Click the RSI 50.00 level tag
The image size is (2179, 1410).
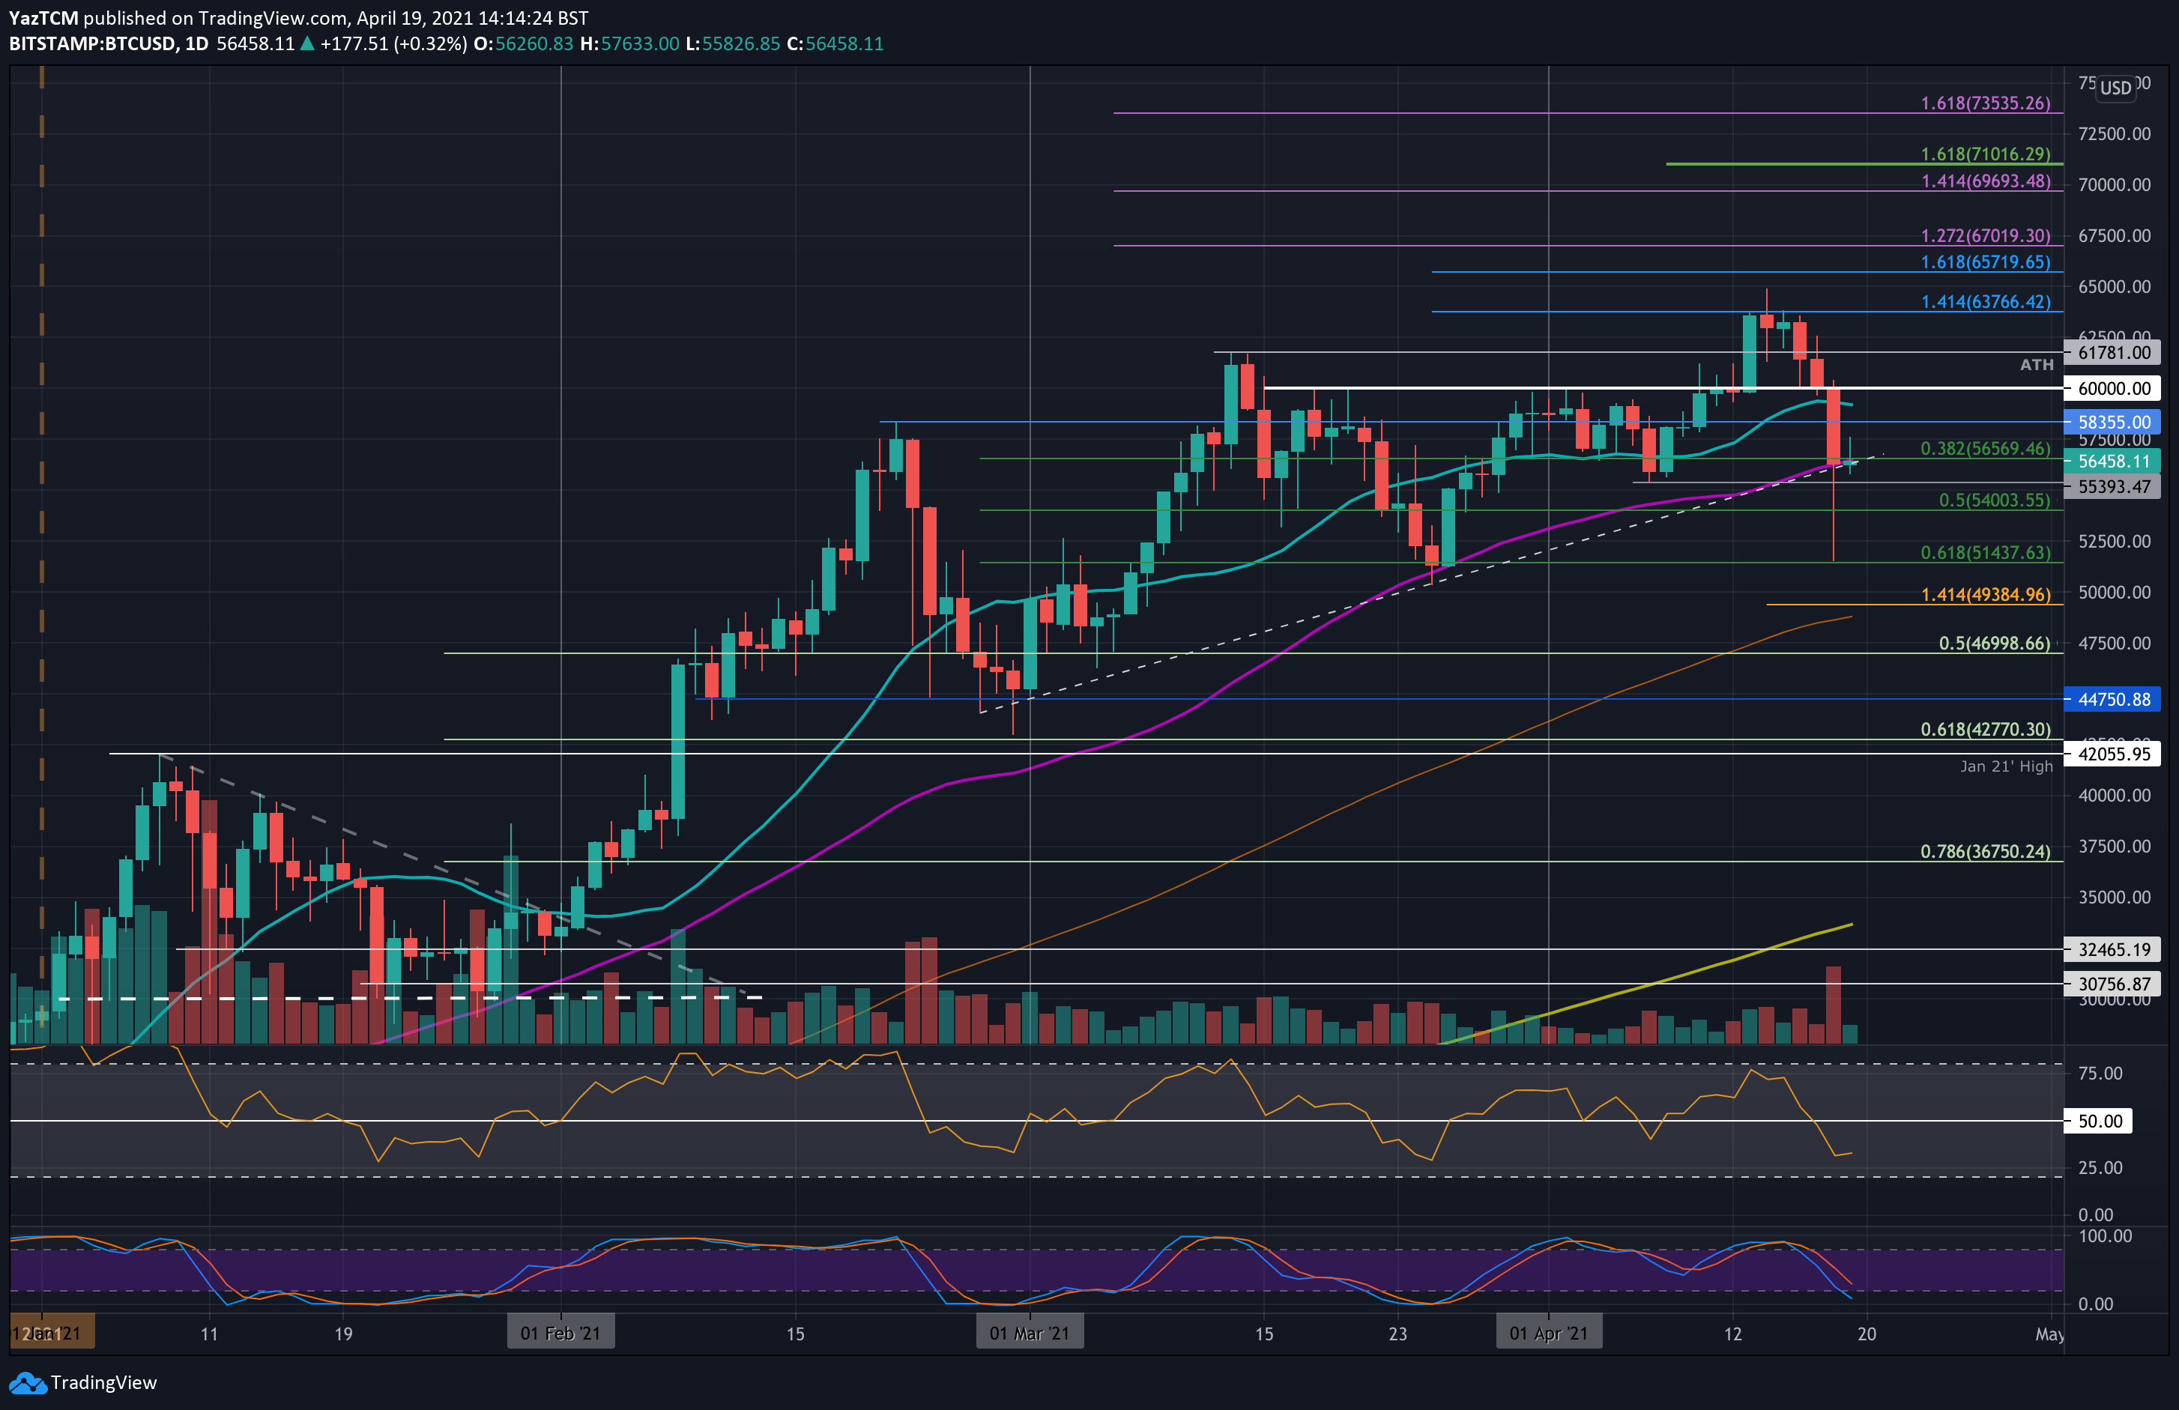pos(2100,1121)
